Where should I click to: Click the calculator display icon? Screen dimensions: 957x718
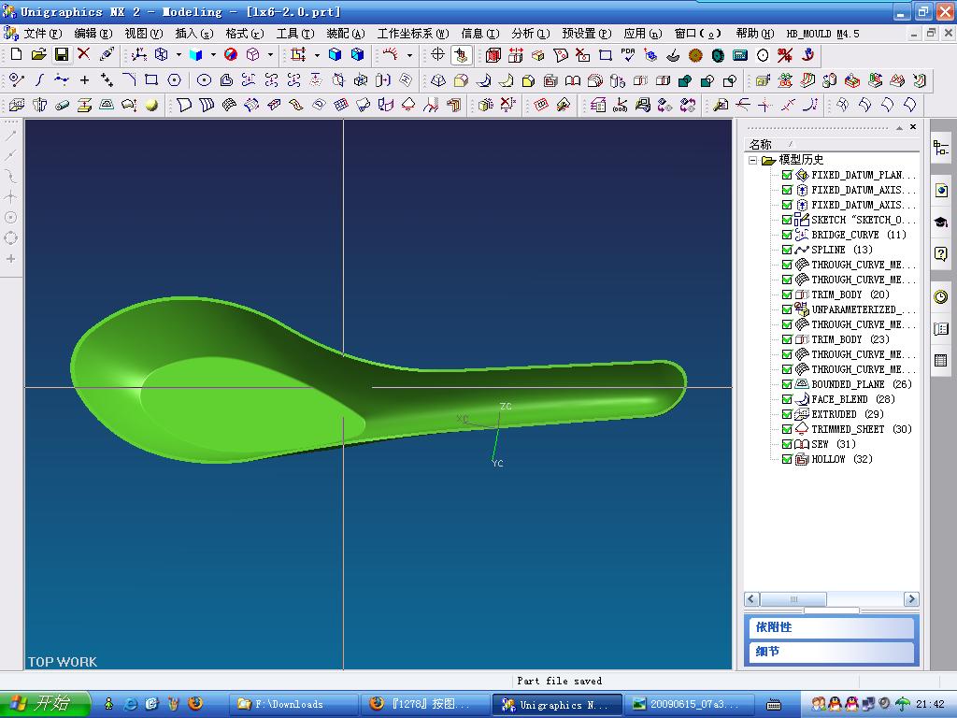[740, 55]
